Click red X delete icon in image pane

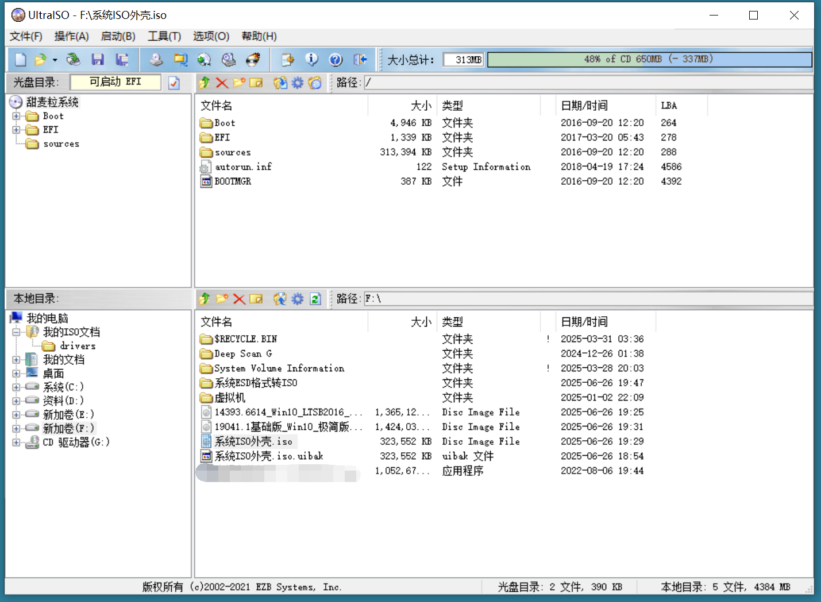(222, 83)
